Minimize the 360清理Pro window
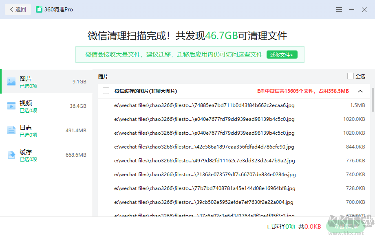This screenshot has width=375, height=236. (352, 9)
